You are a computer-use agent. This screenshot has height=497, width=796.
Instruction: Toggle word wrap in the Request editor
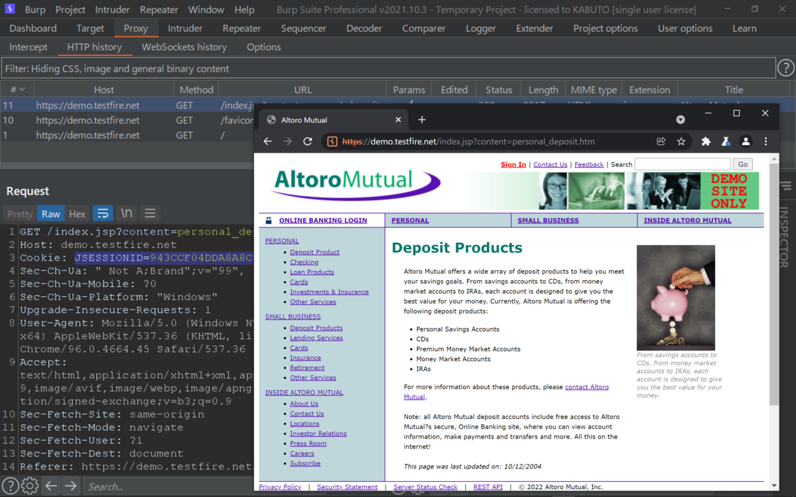pos(103,213)
